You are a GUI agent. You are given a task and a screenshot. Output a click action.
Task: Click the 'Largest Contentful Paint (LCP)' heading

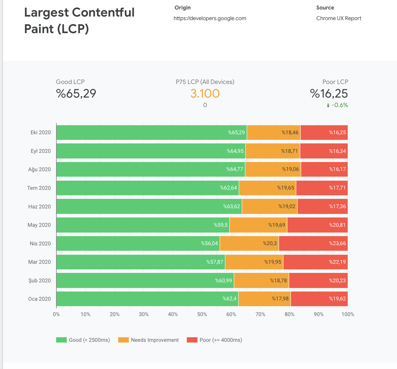tap(79, 21)
